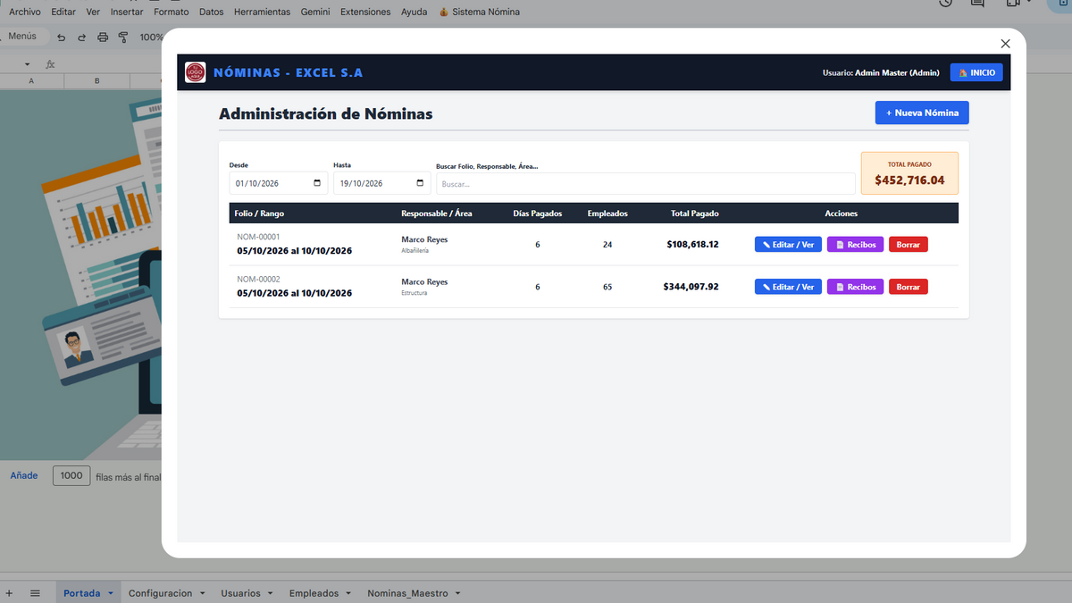Delete payroll NOM-00002 with Borrar
The image size is (1072, 603).
pos(909,287)
